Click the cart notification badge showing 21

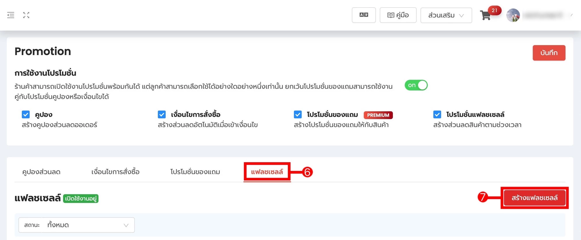494,10
